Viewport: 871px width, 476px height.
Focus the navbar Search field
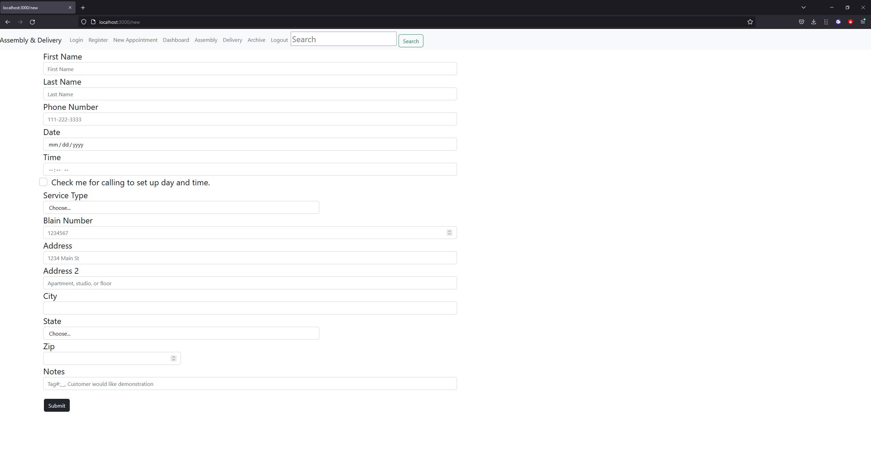coord(343,39)
